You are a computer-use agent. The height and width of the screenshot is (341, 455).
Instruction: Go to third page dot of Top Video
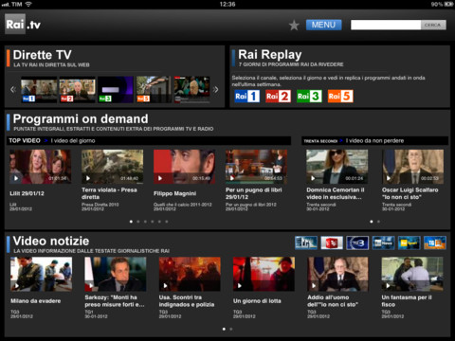(145, 222)
